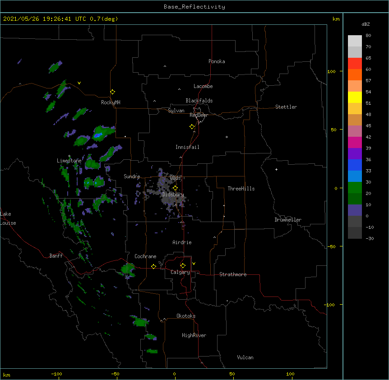Click the orange 60 dBZ legend swatch
Image resolution: width=389 pixels, height=380 pixels.
355,74
